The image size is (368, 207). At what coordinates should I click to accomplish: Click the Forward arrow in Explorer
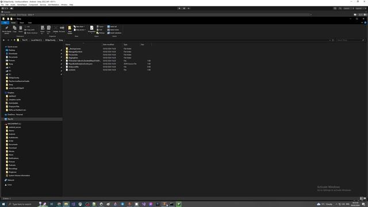point(8,40)
